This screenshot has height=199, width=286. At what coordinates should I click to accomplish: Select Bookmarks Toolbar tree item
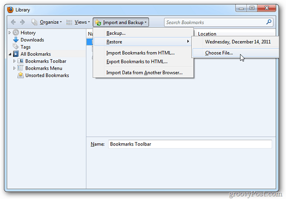pos(46,61)
